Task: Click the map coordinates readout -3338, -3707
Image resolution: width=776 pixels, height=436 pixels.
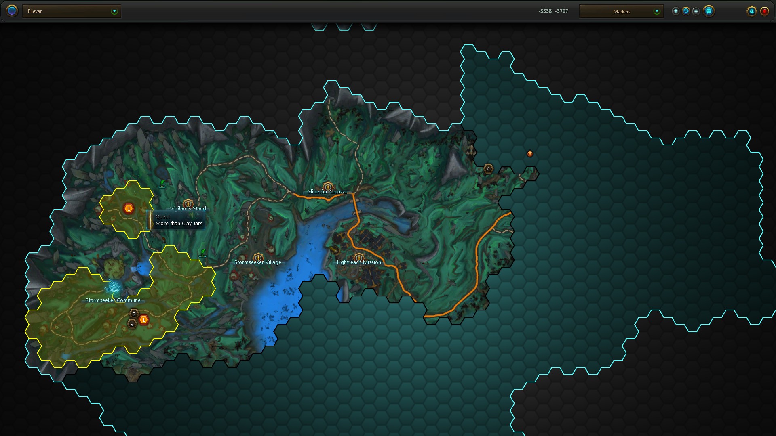Action: [553, 11]
